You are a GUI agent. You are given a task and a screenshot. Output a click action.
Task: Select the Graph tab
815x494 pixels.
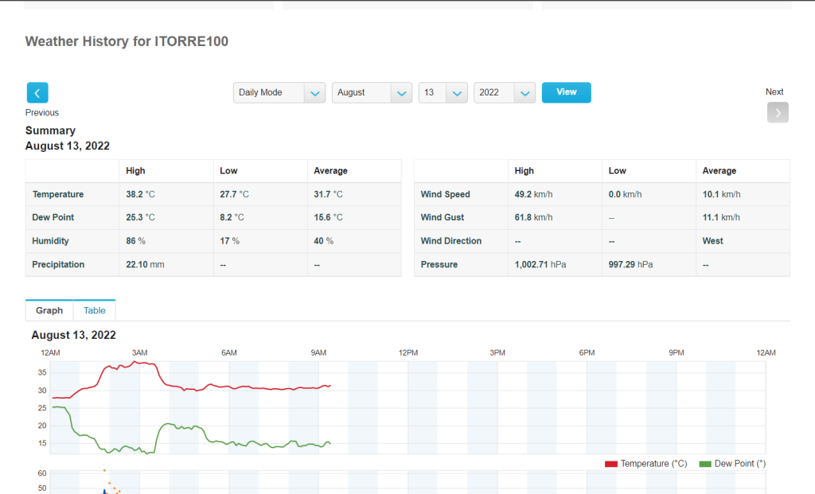[x=49, y=310]
